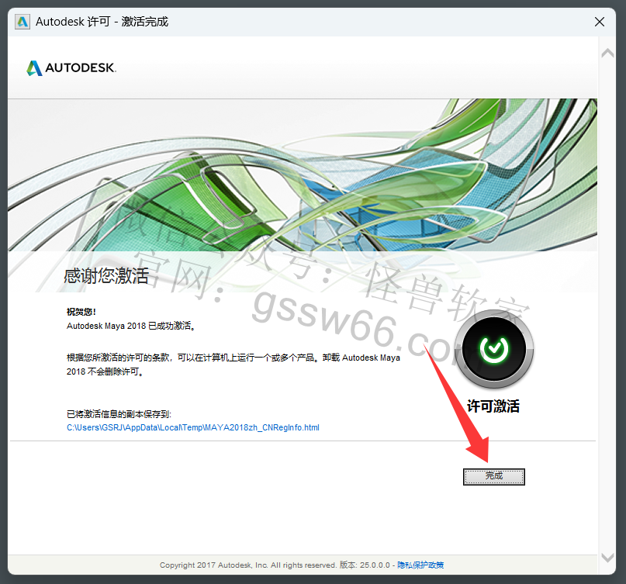Click the 版本: 25.0.0.0 version text
This screenshot has width=626, height=584.
coord(365,565)
